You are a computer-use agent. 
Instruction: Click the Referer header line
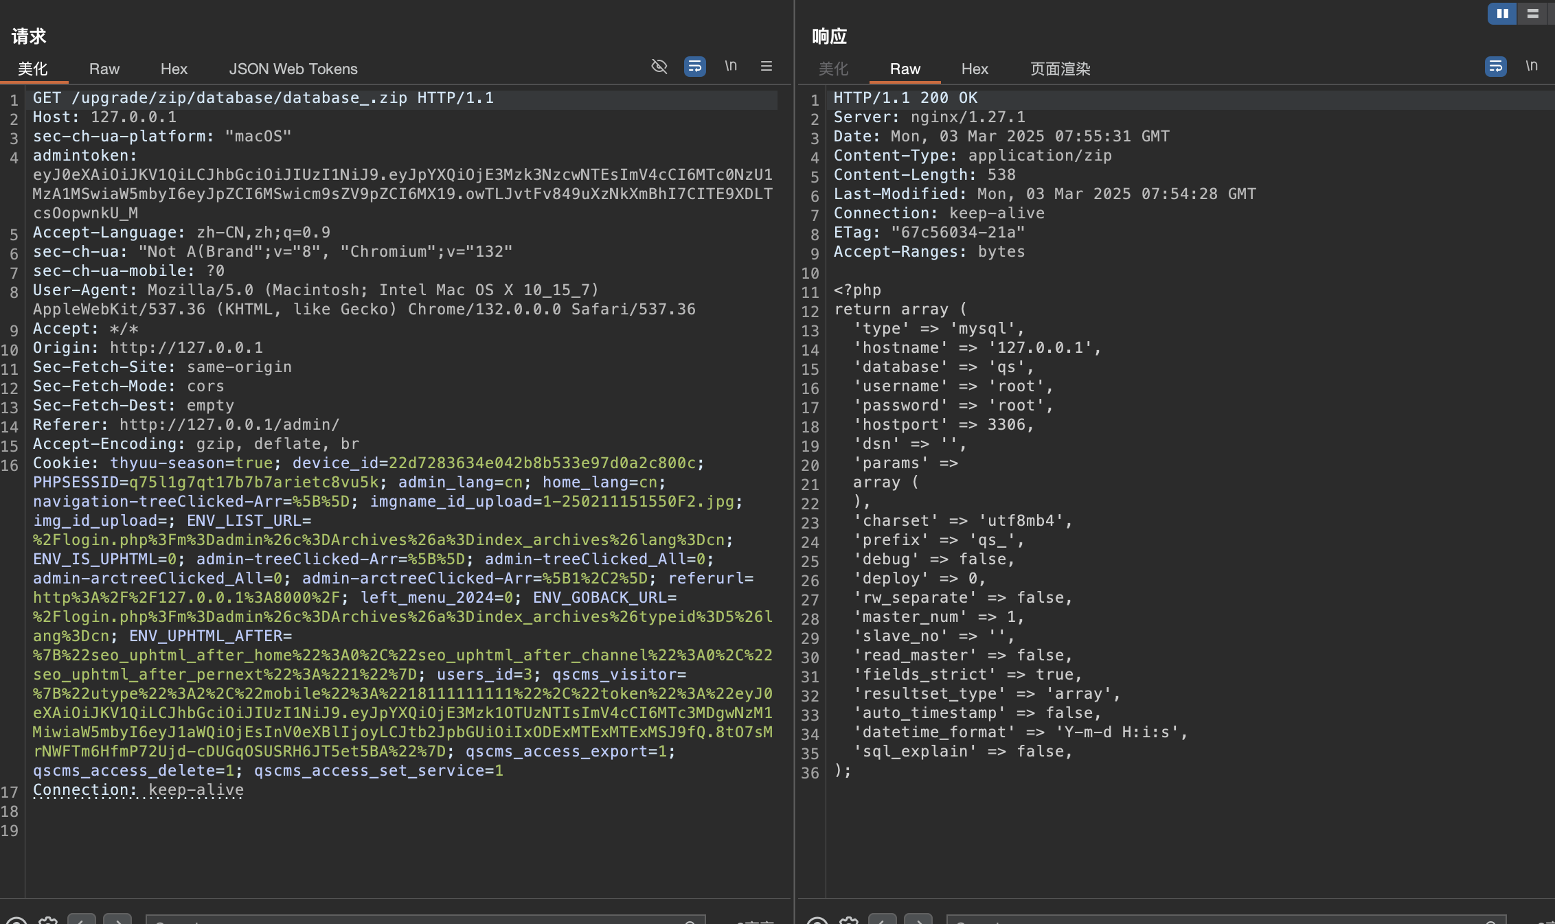click(x=186, y=425)
